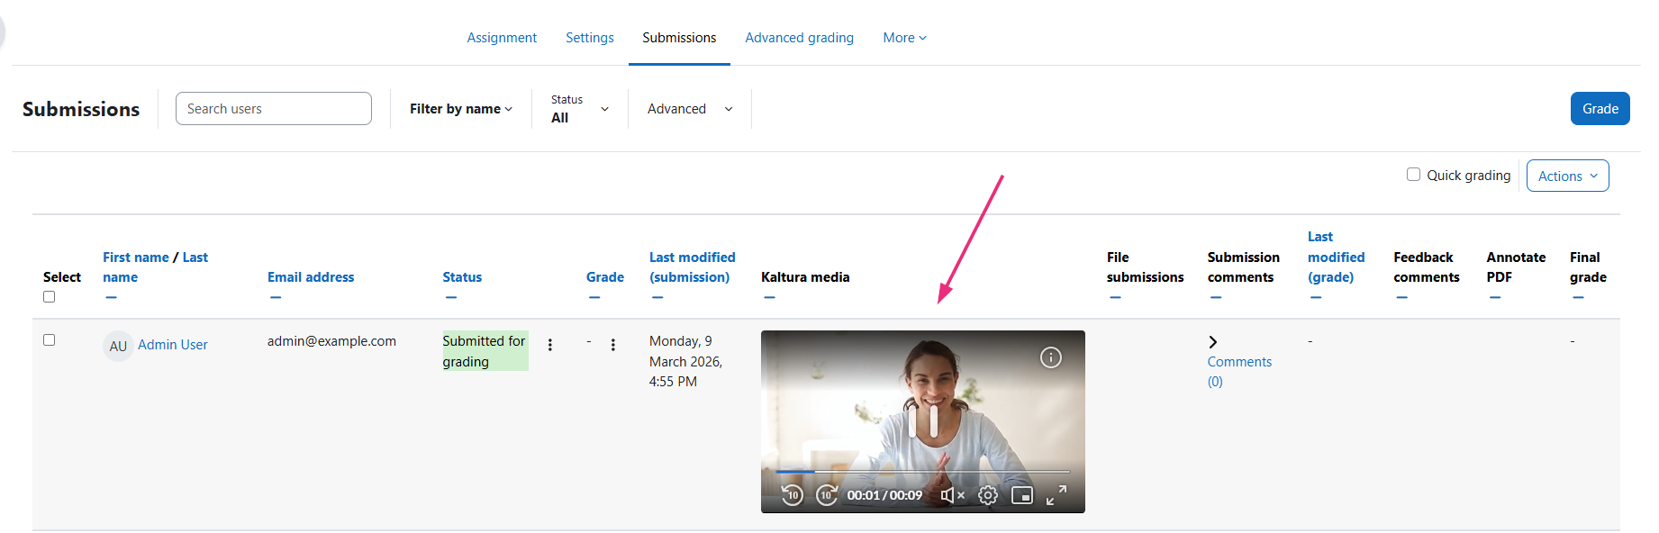
Task: Collapse Last modified (grade) column
Action: 1316,297
